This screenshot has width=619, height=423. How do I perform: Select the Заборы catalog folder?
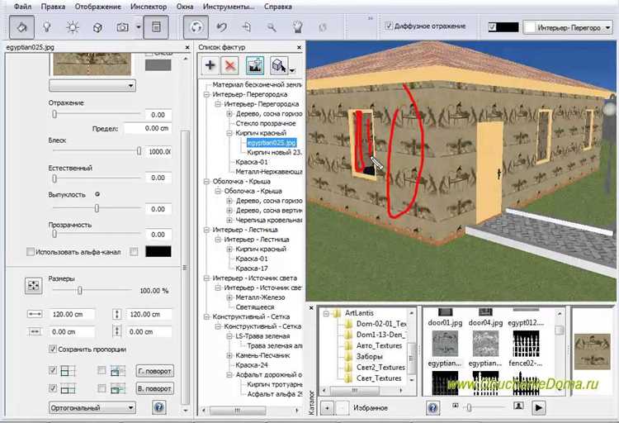pos(369,356)
